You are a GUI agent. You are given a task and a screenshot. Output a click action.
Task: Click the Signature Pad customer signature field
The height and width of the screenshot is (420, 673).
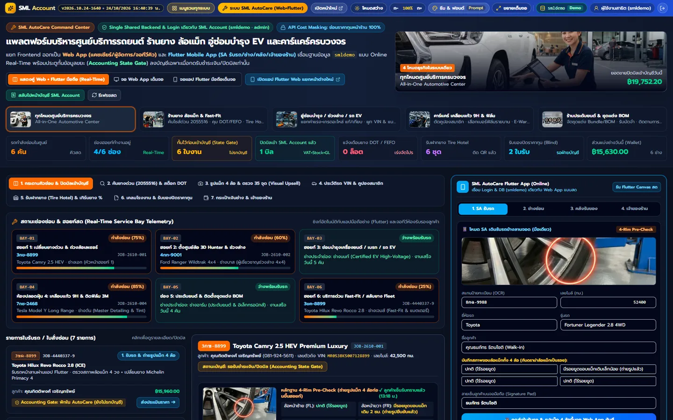coord(558,403)
